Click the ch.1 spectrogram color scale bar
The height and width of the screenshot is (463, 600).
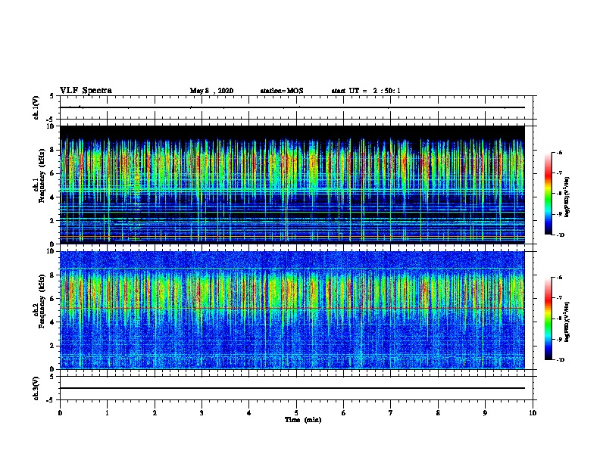coord(548,194)
